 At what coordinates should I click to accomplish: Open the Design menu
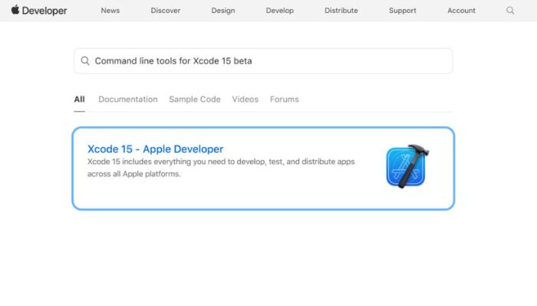pos(223,11)
